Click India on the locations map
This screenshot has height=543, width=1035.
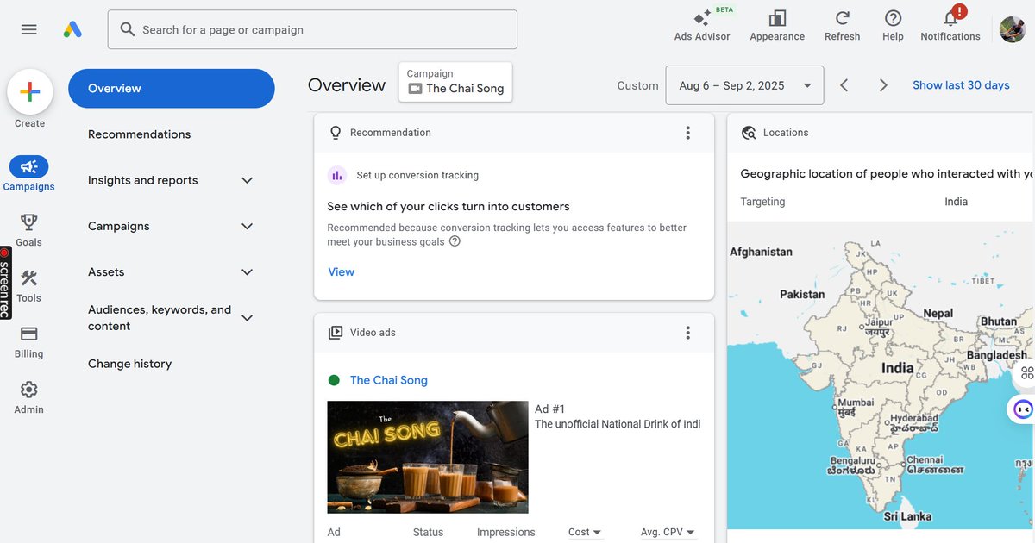coord(897,368)
